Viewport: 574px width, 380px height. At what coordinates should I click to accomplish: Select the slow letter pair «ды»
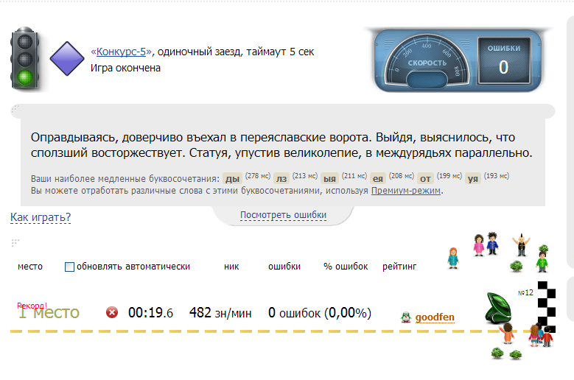[x=232, y=178]
